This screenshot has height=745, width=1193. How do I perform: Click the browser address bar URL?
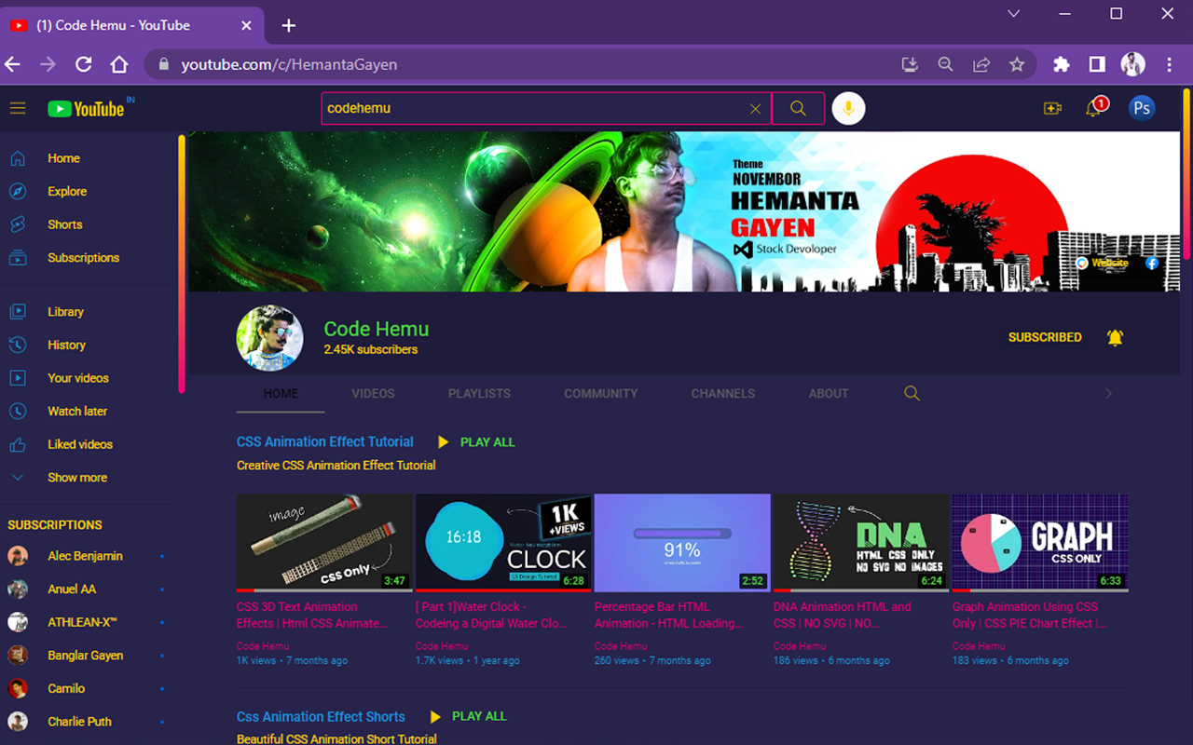point(289,64)
